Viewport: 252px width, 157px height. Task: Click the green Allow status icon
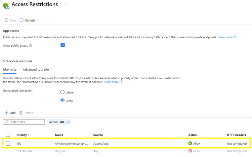coord(190,144)
